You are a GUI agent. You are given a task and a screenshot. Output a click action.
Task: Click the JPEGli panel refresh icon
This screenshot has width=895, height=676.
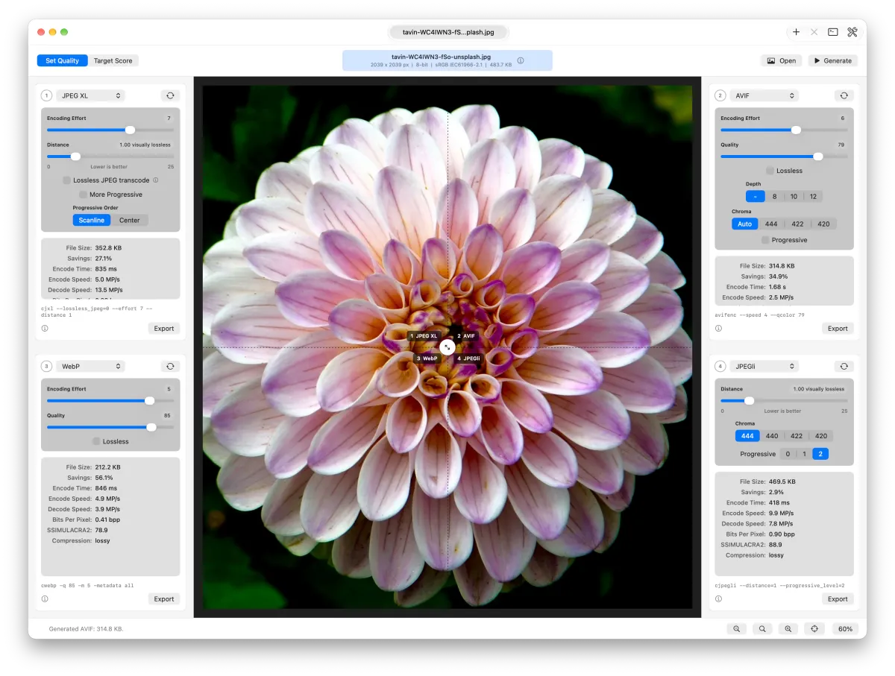(x=844, y=366)
